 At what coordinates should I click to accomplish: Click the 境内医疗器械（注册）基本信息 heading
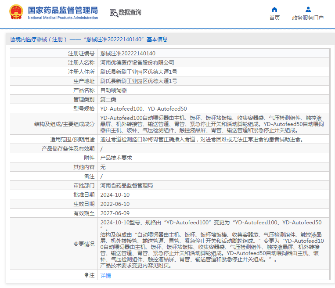click(89, 40)
